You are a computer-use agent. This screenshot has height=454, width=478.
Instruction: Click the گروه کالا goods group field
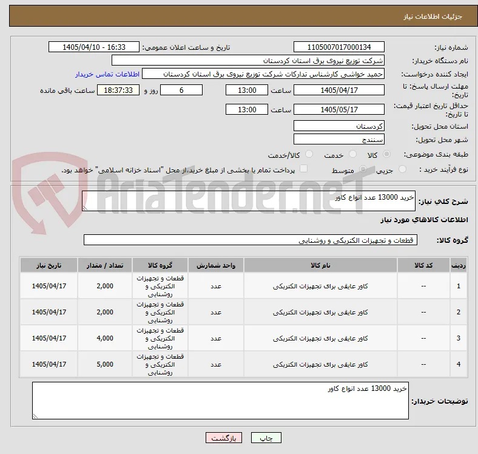(x=251, y=240)
